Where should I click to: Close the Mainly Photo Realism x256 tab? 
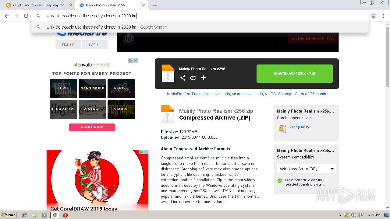click(144, 5)
